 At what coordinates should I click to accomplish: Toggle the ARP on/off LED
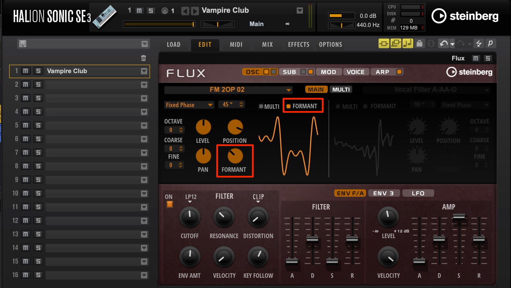coord(399,72)
